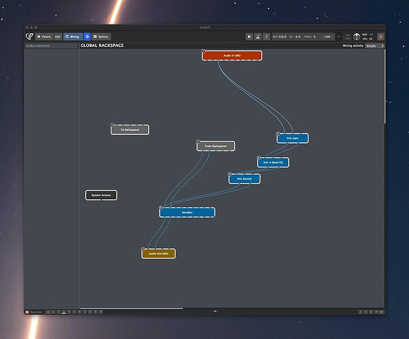Open the Setlists view
The image size is (409, 339).
tap(101, 37)
